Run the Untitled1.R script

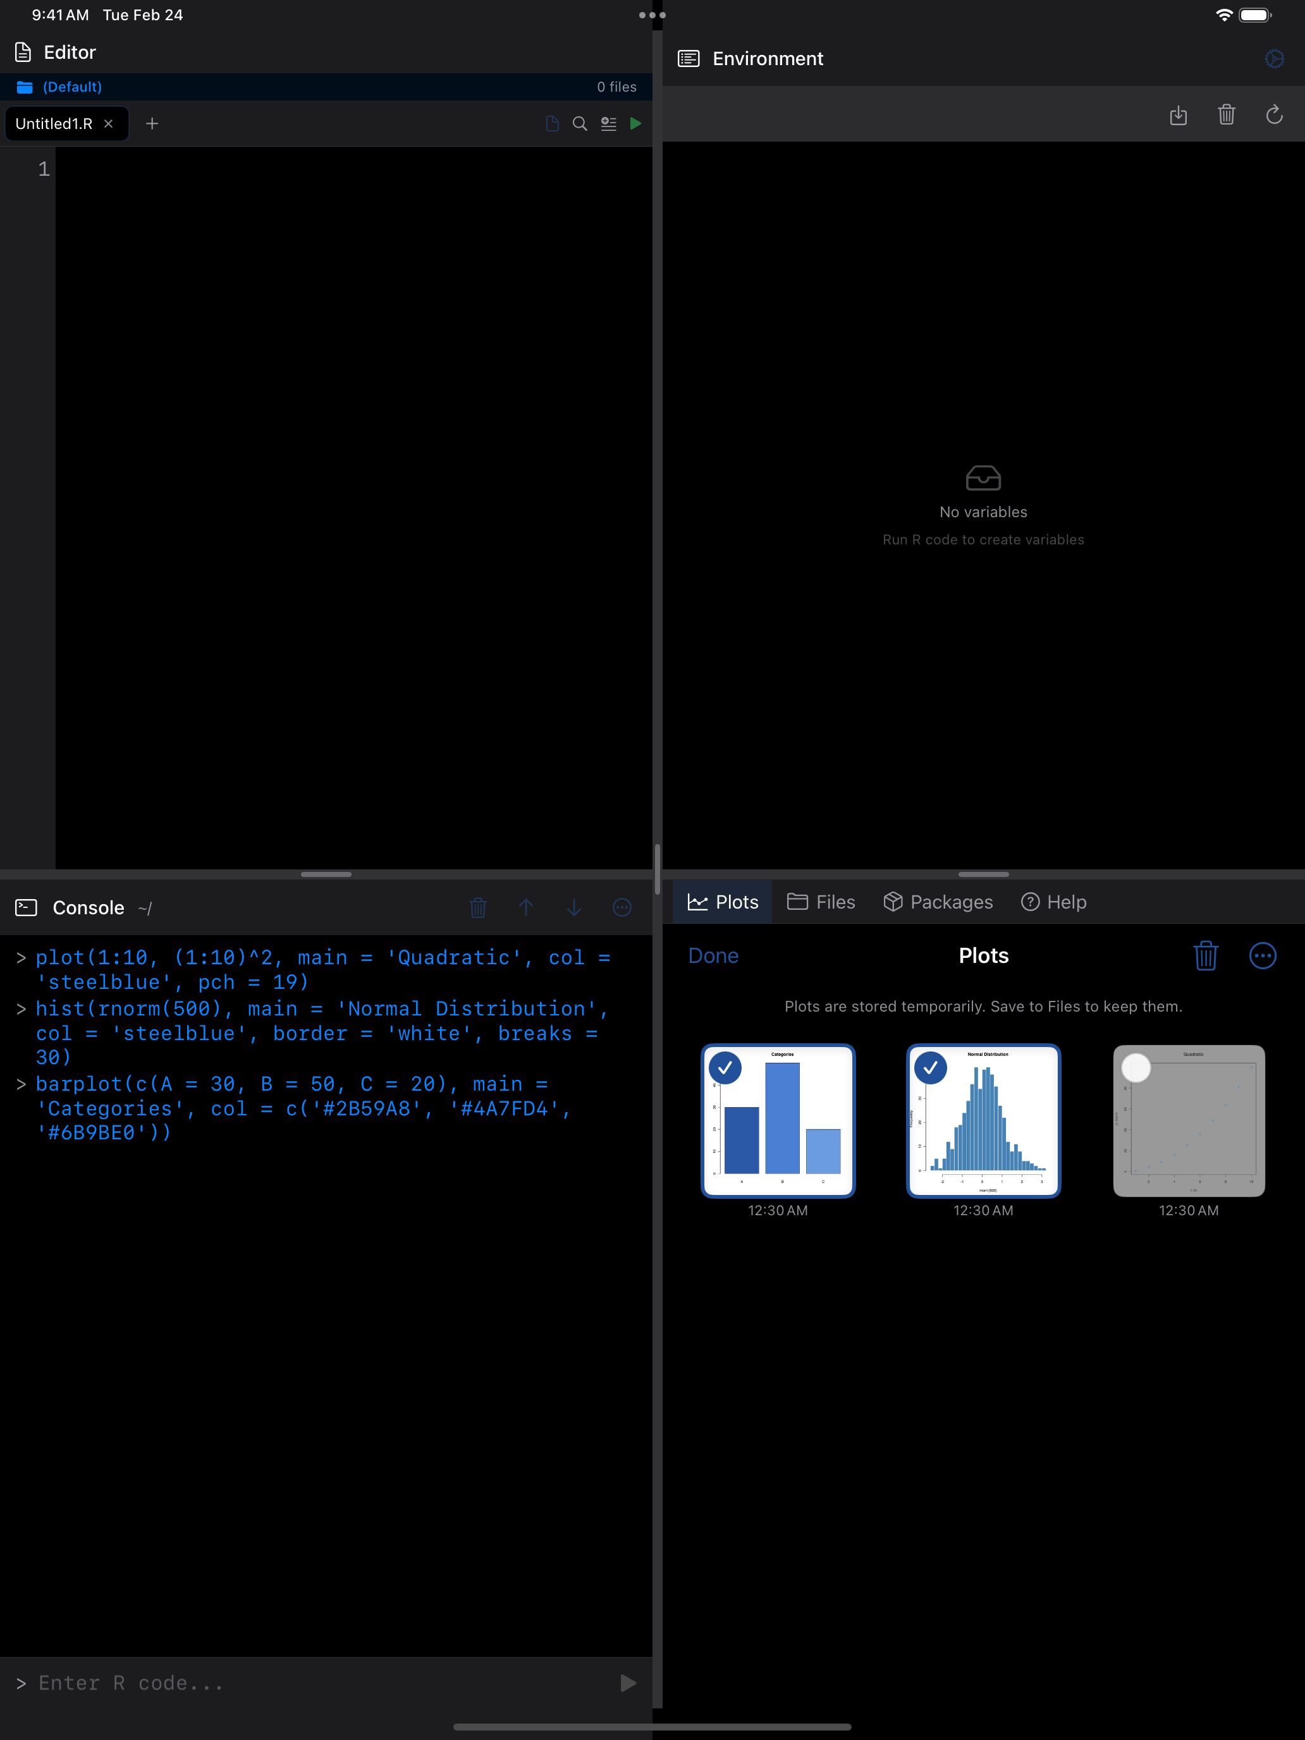pyautogui.click(x=636, y=123)
